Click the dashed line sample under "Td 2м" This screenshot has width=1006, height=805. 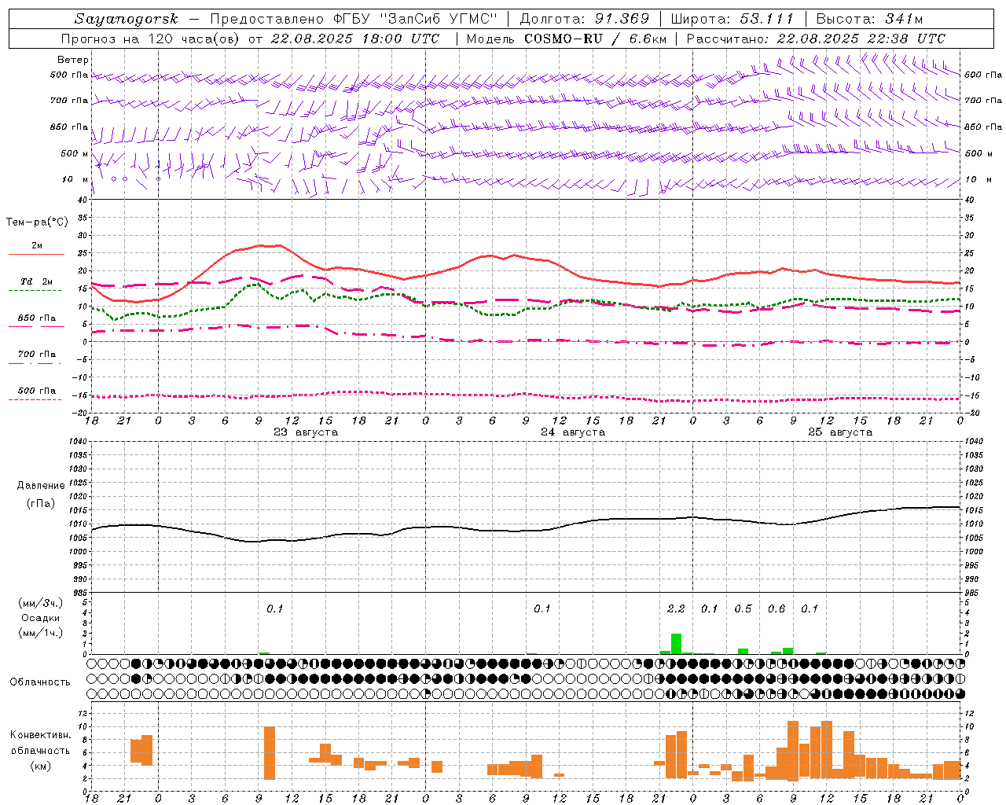click(35, 291)
